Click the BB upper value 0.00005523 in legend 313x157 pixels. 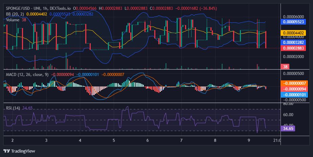60,14
